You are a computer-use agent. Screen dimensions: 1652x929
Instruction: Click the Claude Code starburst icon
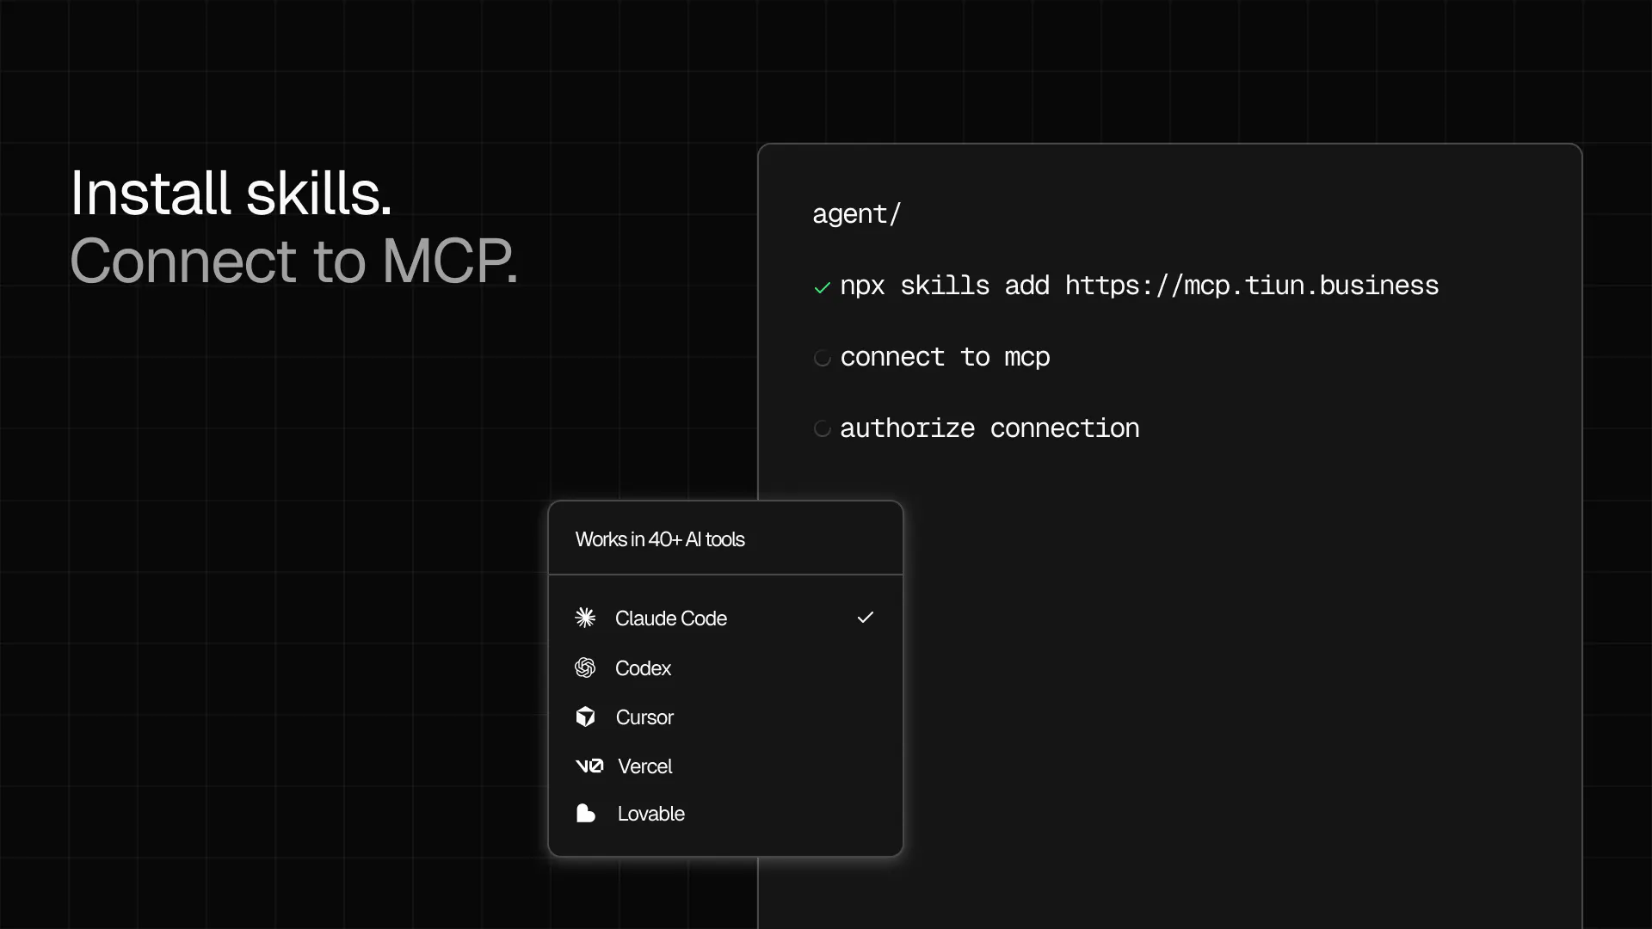pos(585,618)
